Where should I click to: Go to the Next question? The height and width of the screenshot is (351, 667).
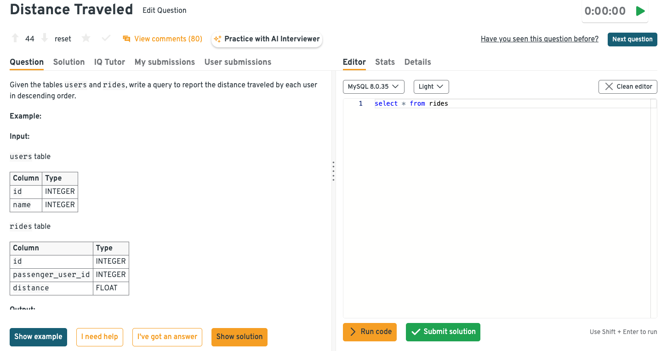point(632,39)
